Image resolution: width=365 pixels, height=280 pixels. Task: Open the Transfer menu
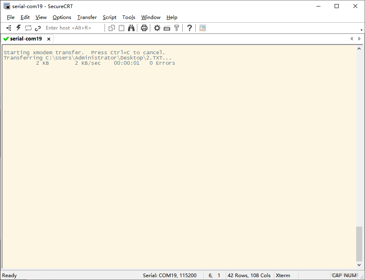click(87, 17)
